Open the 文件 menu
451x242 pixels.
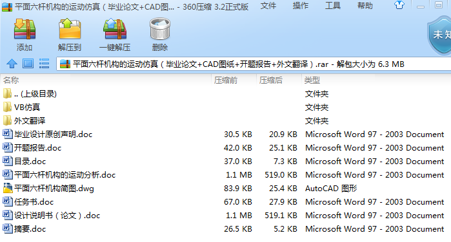pos(268,5)
